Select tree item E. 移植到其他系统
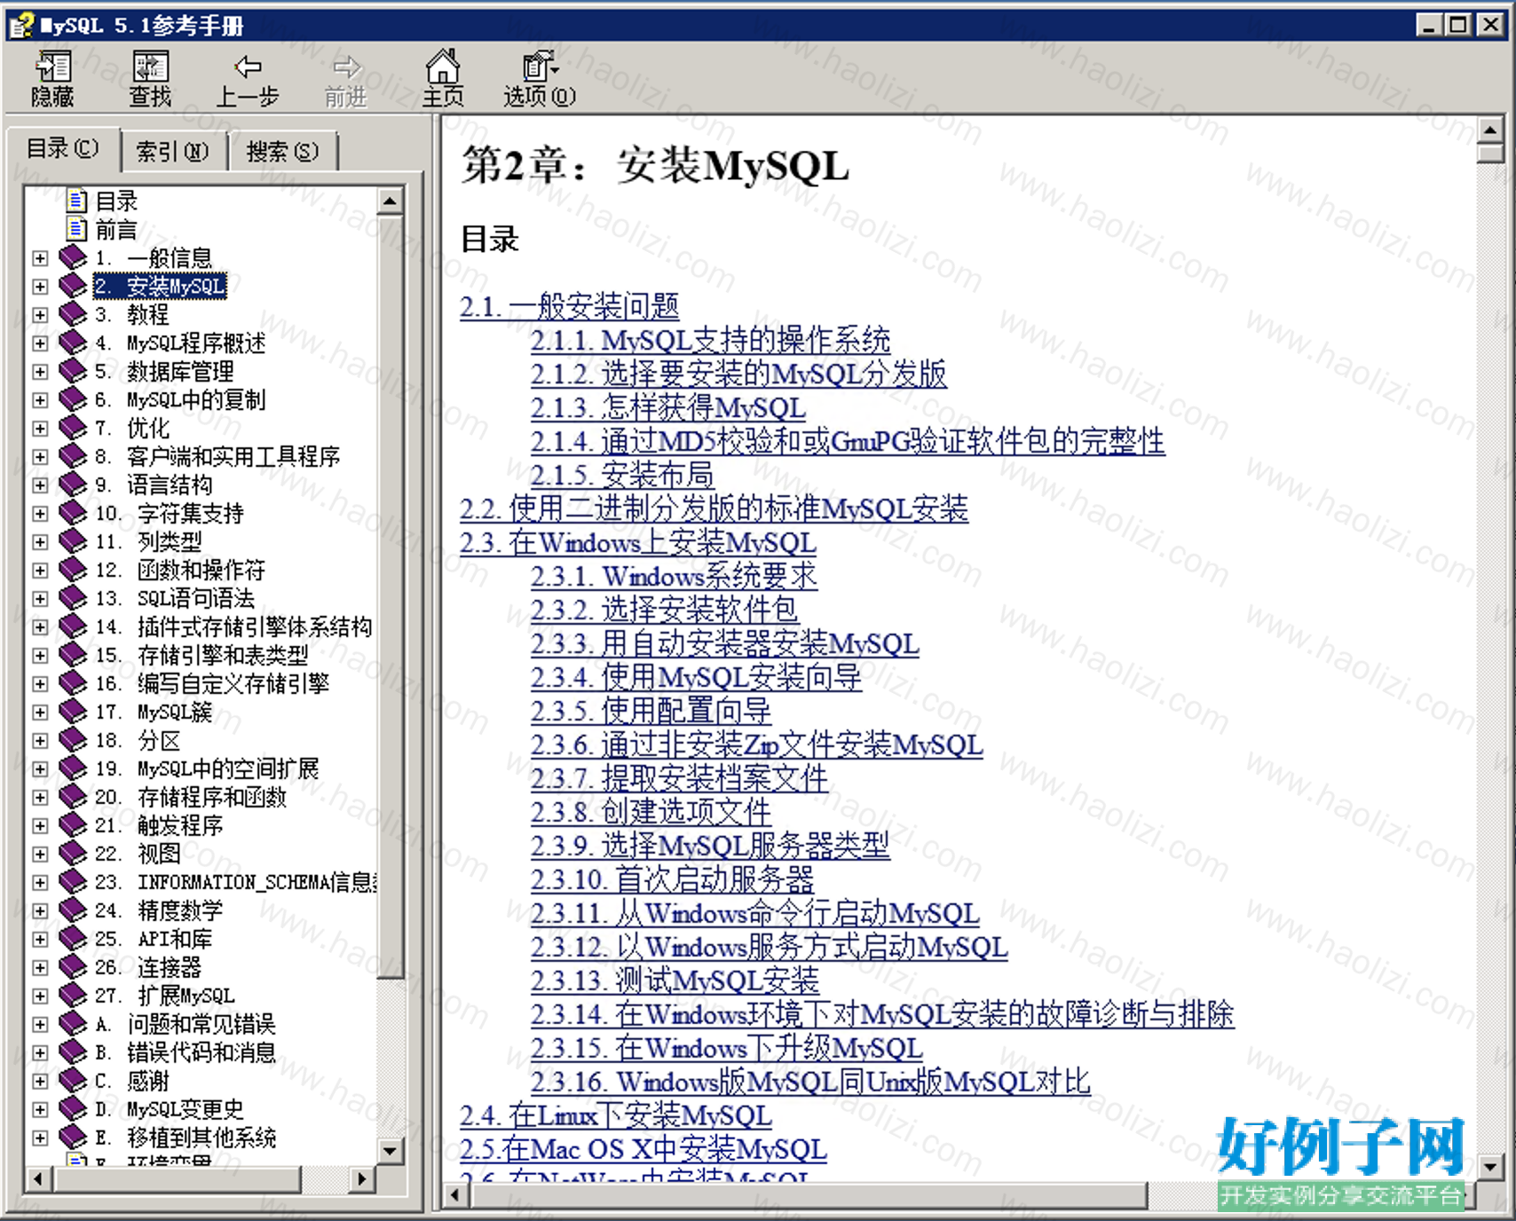The height and width of the screenshot is (1221, 1516). [x=186, y=1138]
